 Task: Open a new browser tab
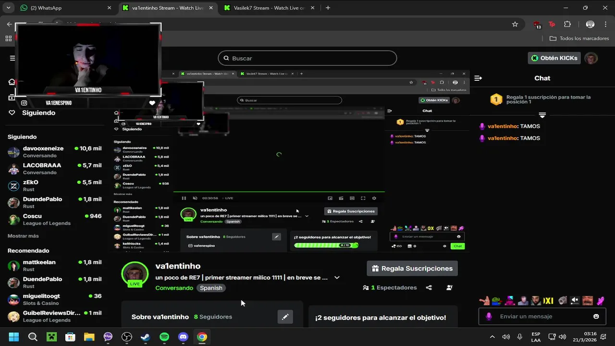pos(328,8)
